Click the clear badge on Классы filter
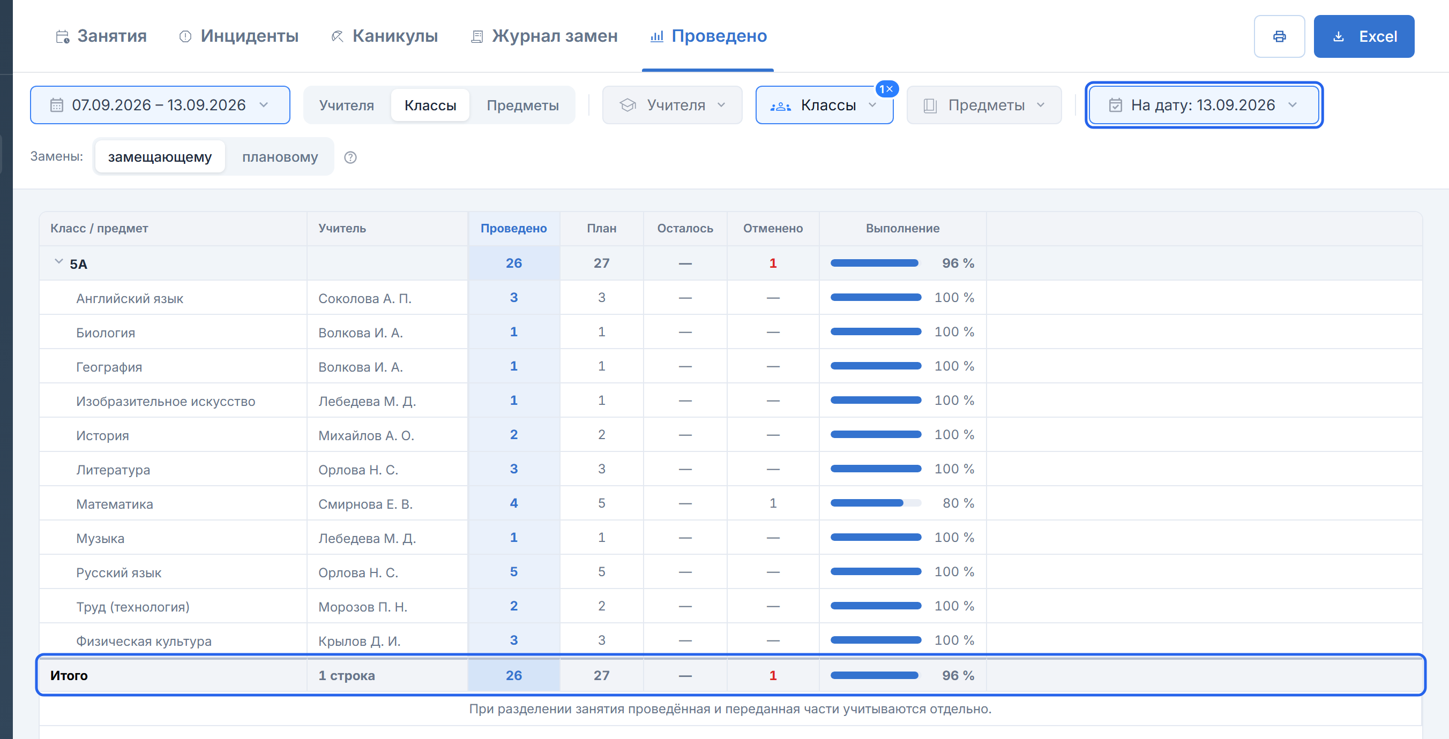The height and width of the screenshot is (739, 1449). [886, 89]
